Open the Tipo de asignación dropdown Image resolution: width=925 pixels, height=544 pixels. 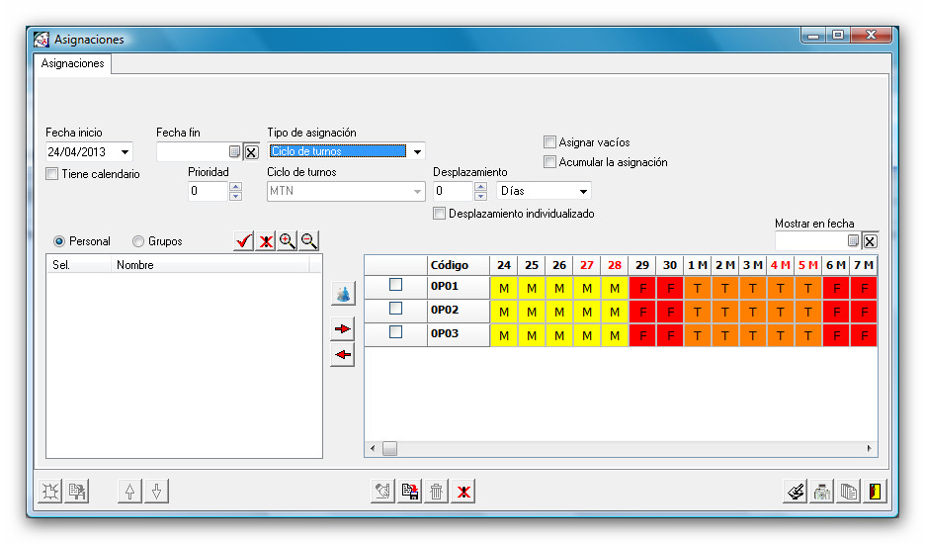pos(417,152)
